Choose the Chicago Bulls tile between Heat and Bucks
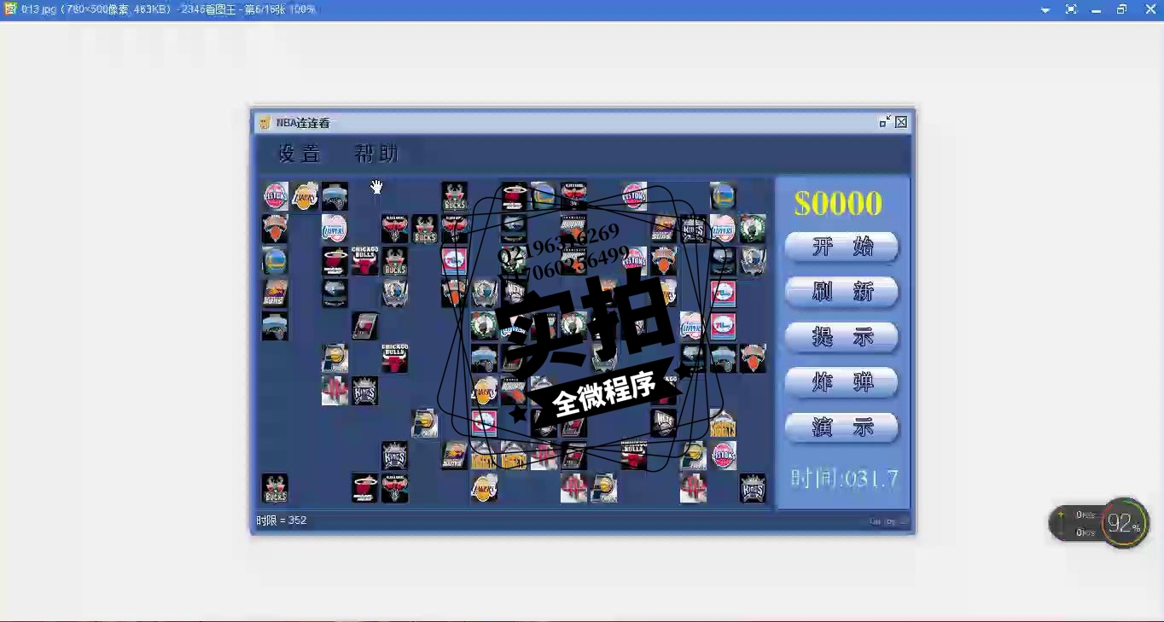 click(364, 261)
